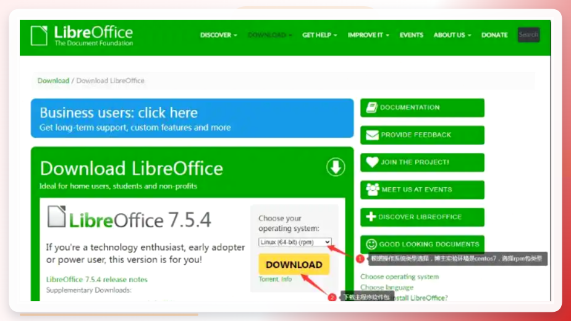Open the Donate page

click(x=494, y=35)
